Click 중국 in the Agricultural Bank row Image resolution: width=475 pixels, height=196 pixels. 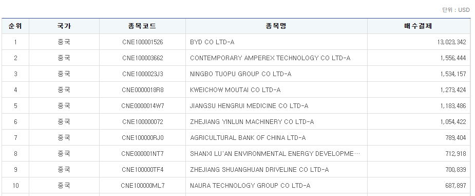point(64,138)
